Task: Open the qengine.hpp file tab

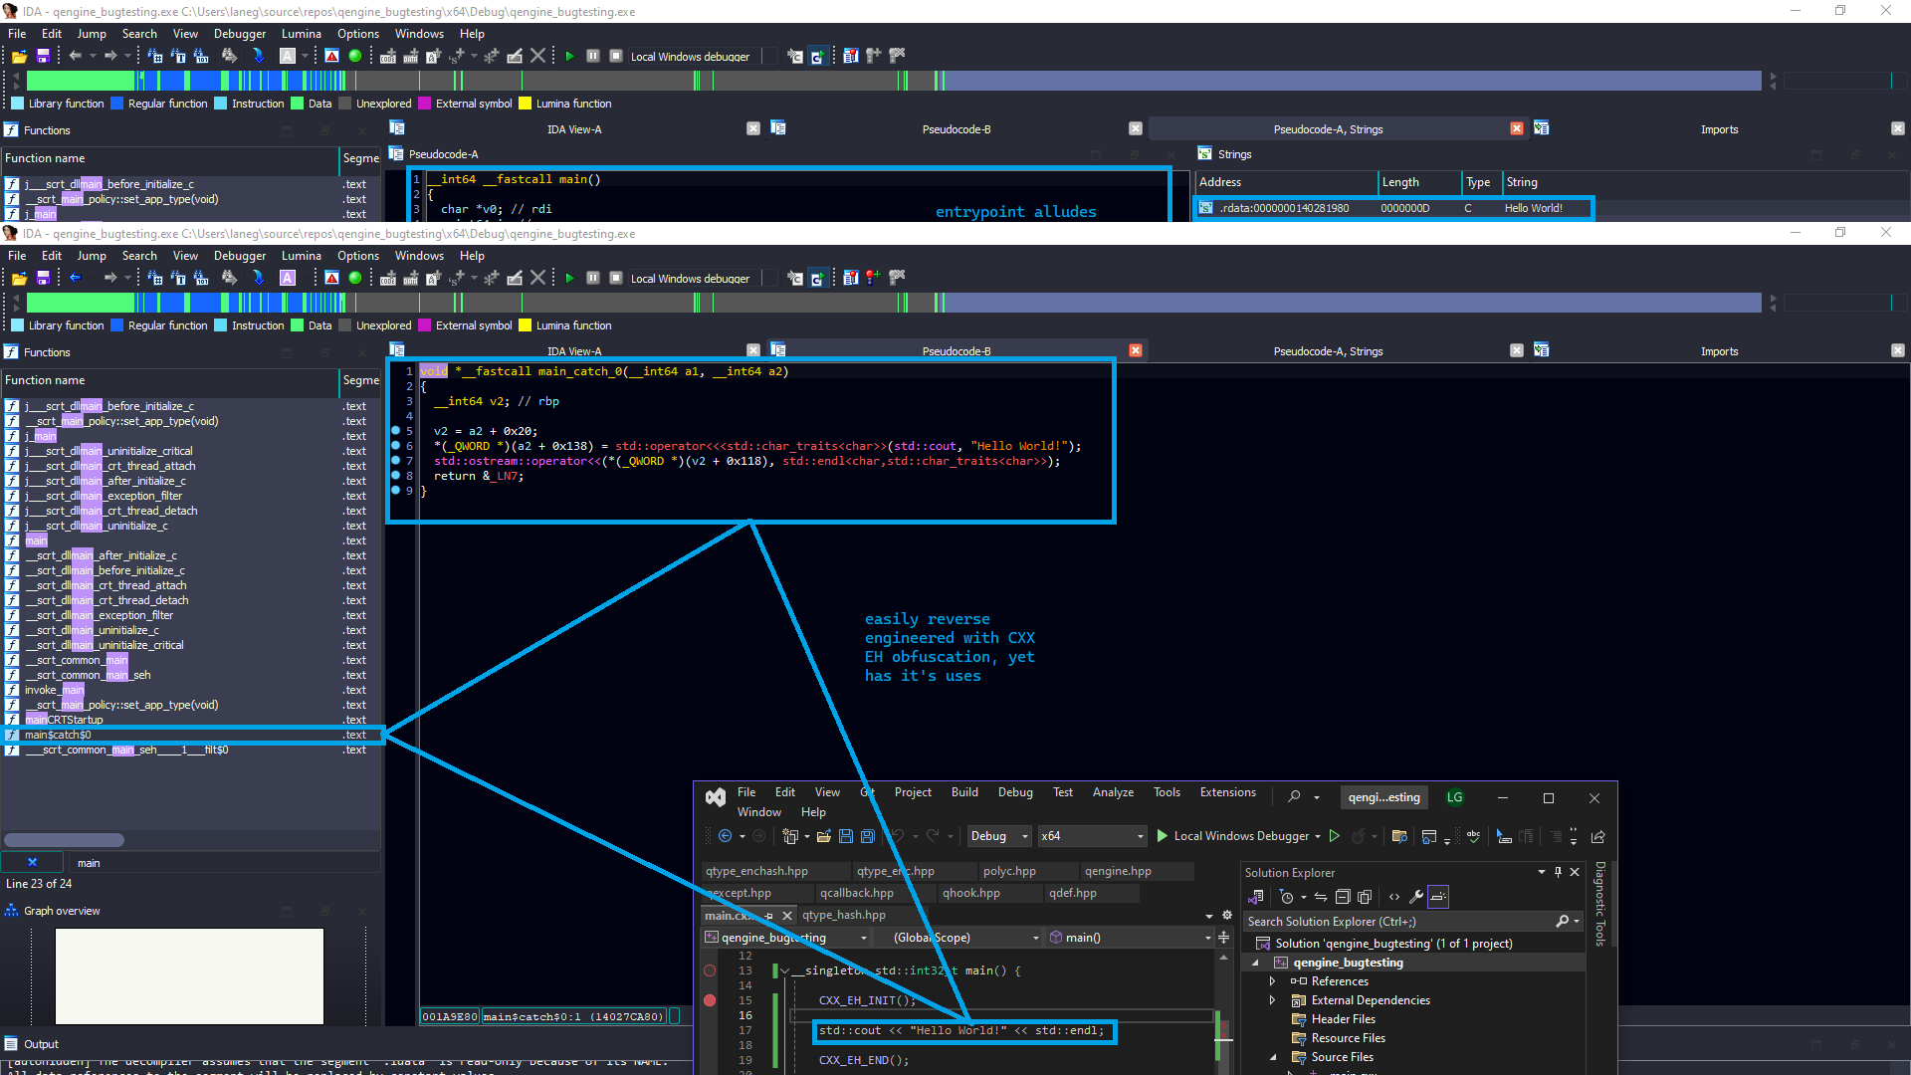Action: (1118, 872)
